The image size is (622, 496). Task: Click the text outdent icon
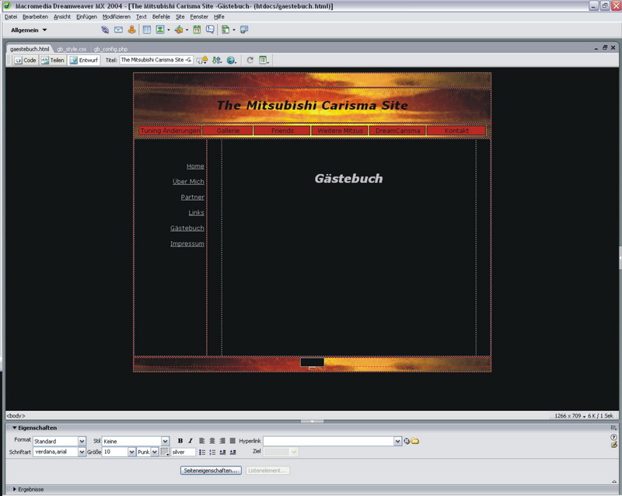click(222, 452)
